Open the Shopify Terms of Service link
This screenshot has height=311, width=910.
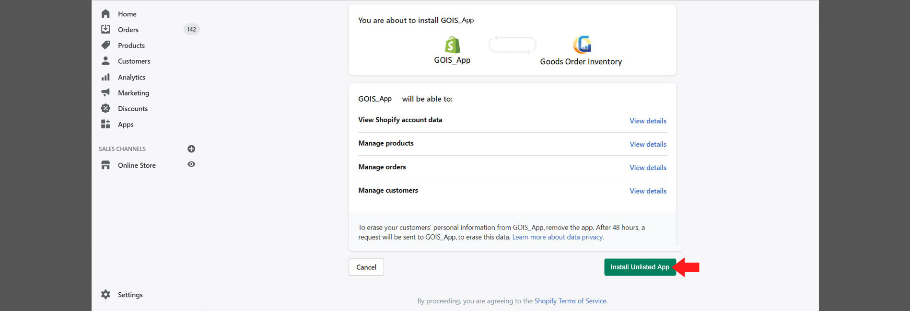[571, 301]
